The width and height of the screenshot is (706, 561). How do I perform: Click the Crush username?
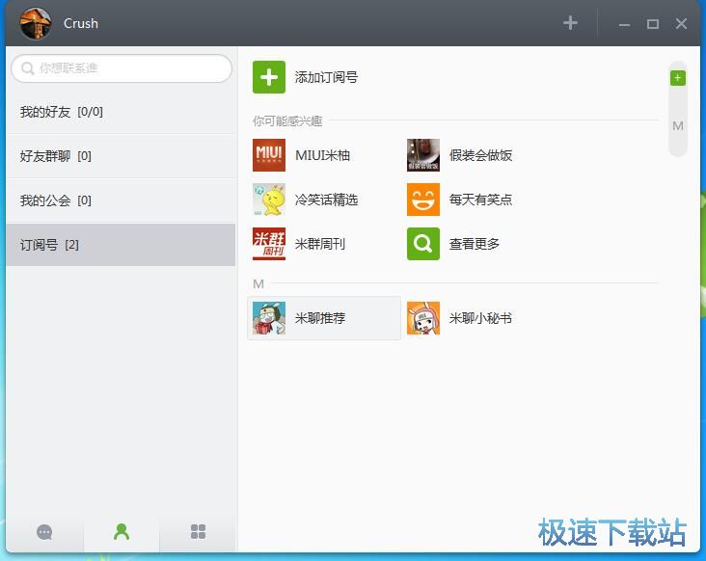pyautogui.click(x=81, y=23)
